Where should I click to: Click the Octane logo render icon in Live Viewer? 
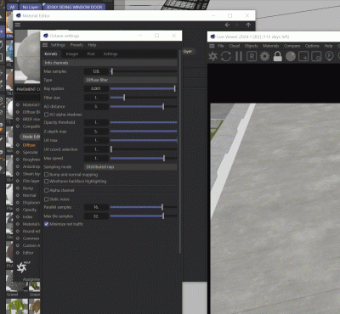(212, 56)
